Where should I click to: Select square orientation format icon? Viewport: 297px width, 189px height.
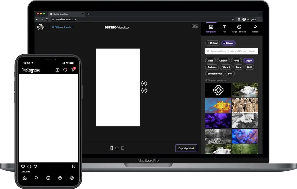[123, 148]
